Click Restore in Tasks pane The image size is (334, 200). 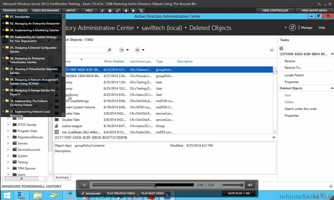[290, 61]
